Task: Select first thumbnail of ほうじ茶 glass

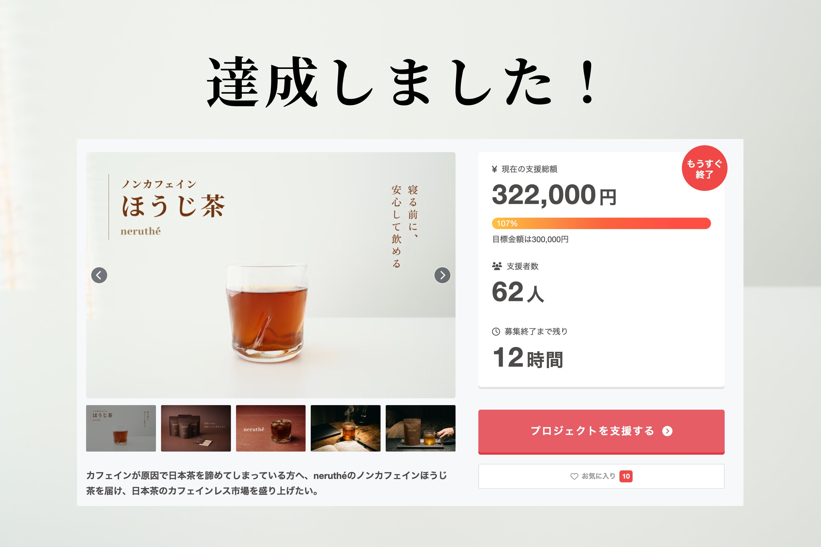Action: click(121, 428)
